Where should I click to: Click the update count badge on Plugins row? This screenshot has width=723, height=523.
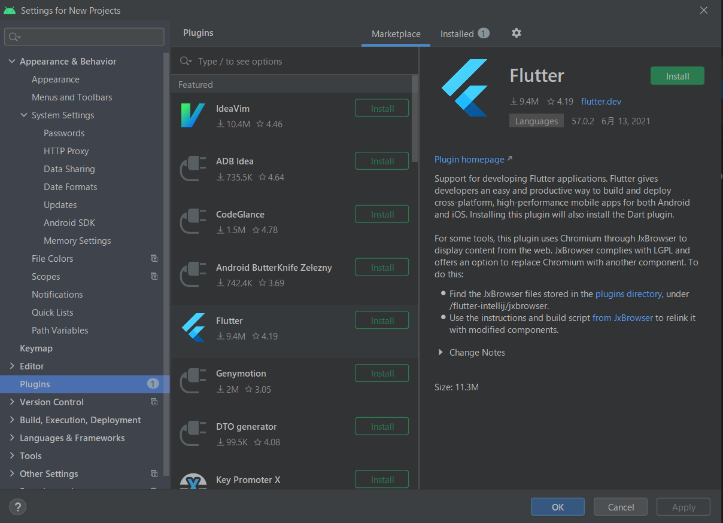(153, 384)
